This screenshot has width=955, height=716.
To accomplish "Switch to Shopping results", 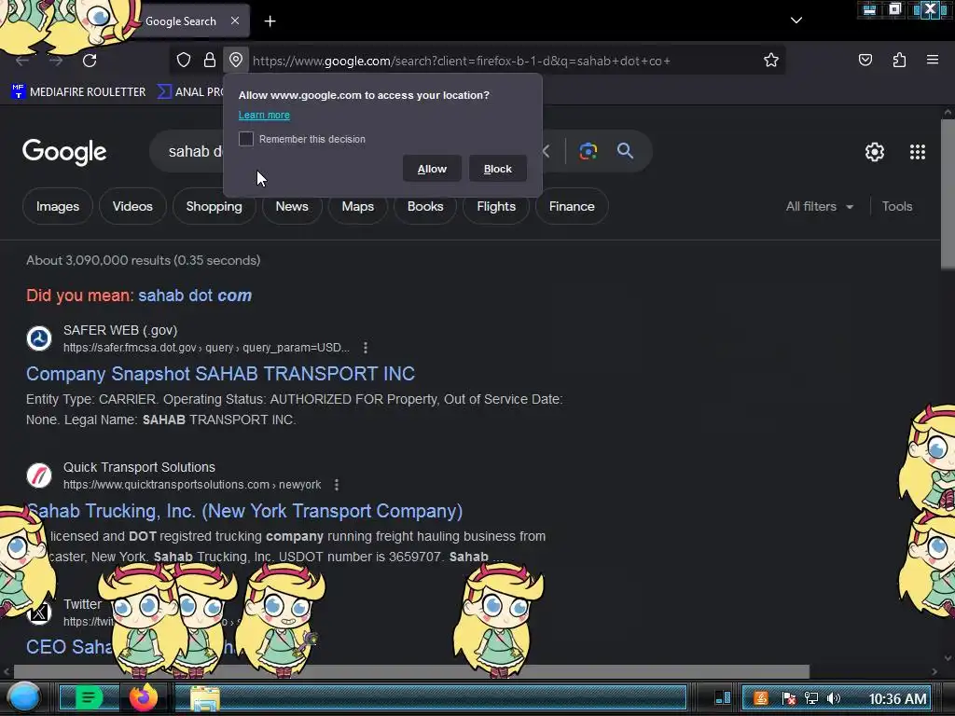I will [x=214, y=206].
